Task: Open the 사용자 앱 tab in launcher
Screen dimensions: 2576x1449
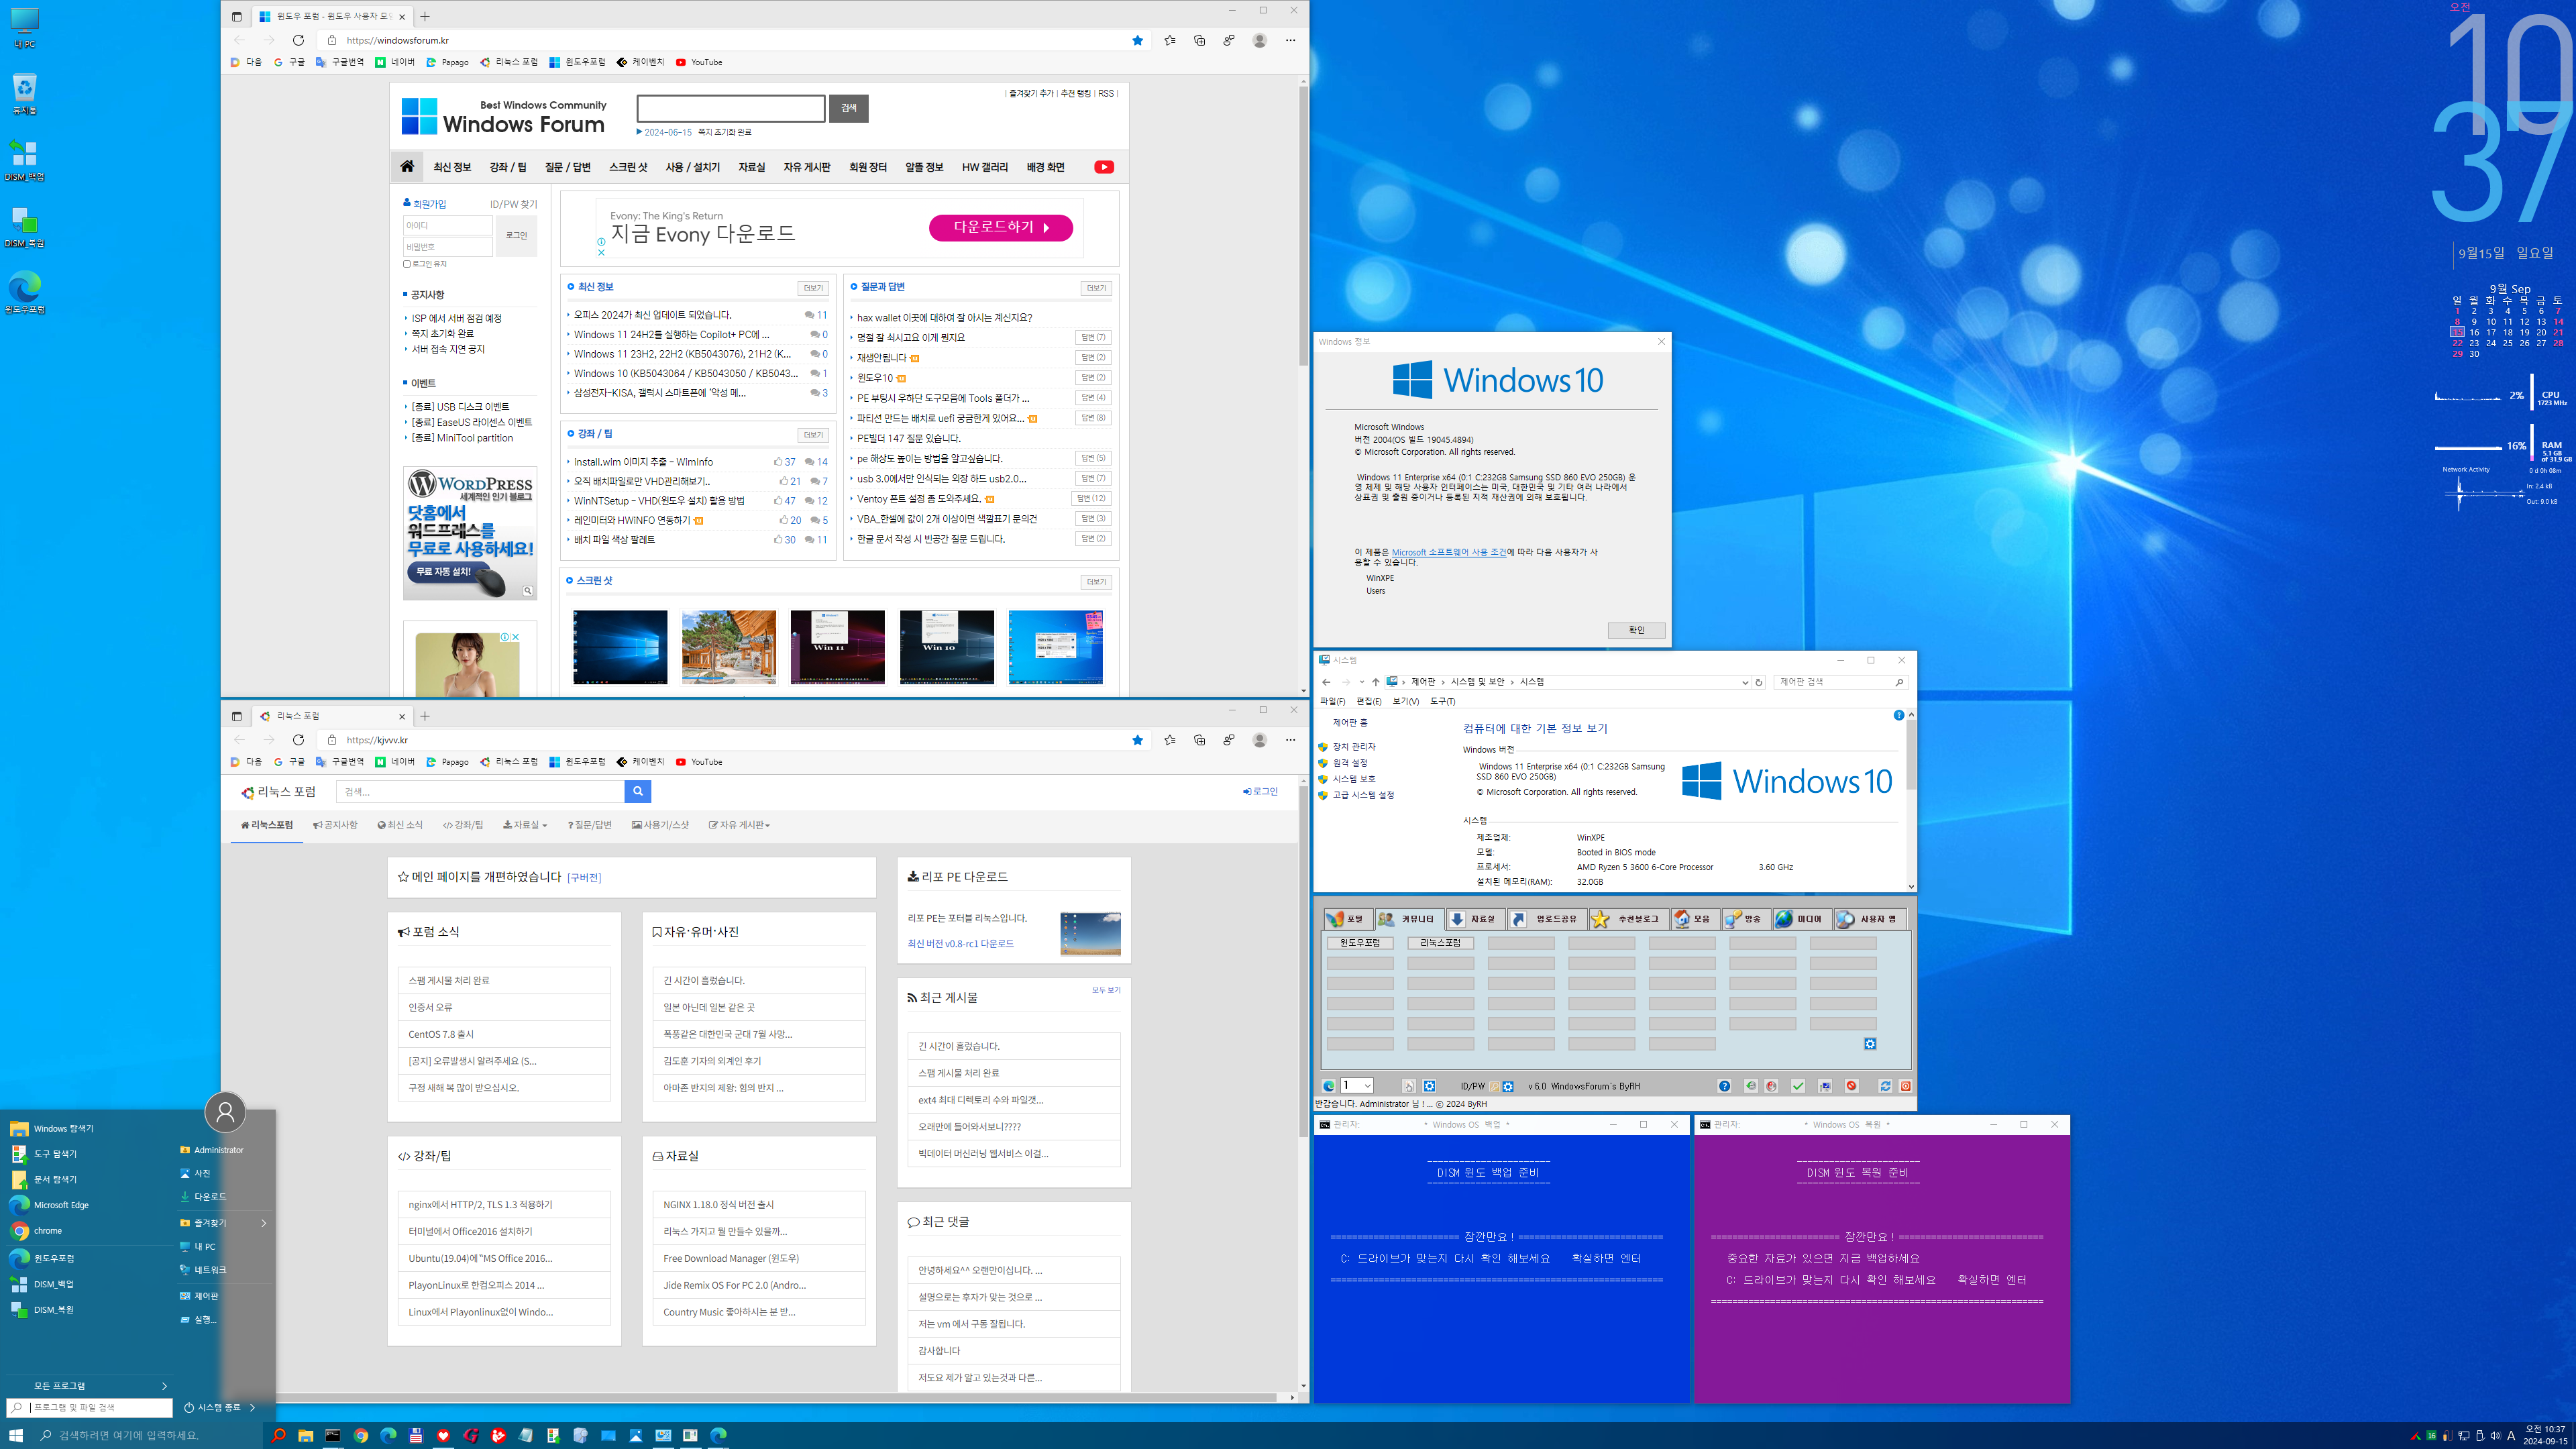Action: click(x=1869, y=919)
